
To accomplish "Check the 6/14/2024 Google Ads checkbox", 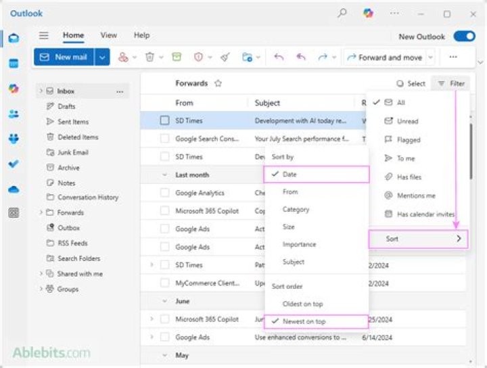I will (164, 337).
